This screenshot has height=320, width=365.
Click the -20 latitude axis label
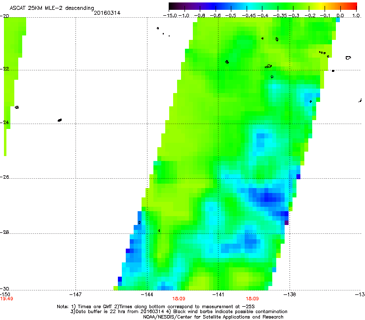4,16
